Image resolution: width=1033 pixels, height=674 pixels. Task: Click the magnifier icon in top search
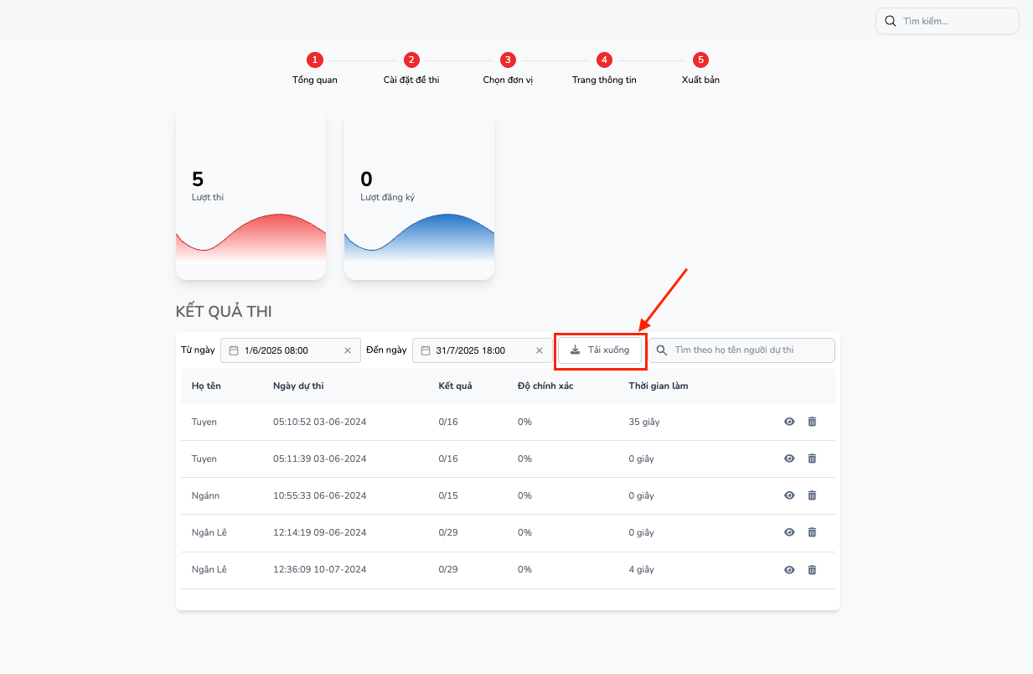[891, 21]
